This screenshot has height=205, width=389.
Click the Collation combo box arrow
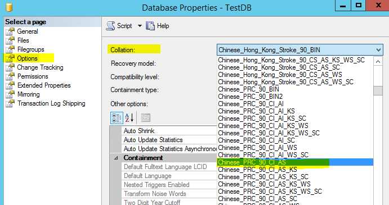tap(378, 50)
